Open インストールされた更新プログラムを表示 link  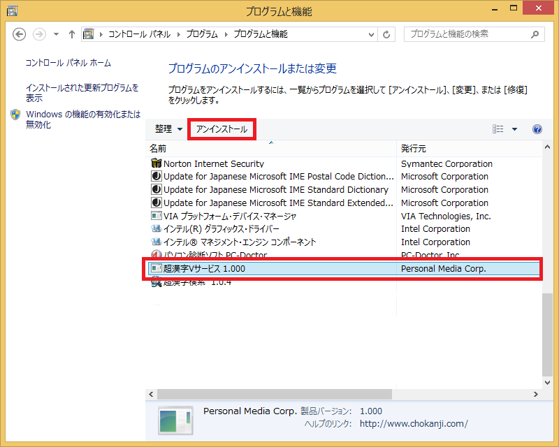[x=82, y=93]
